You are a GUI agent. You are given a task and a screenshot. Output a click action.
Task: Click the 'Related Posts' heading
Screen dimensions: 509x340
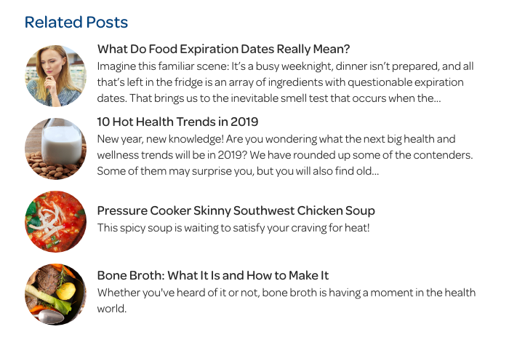[x=76, y=23]
